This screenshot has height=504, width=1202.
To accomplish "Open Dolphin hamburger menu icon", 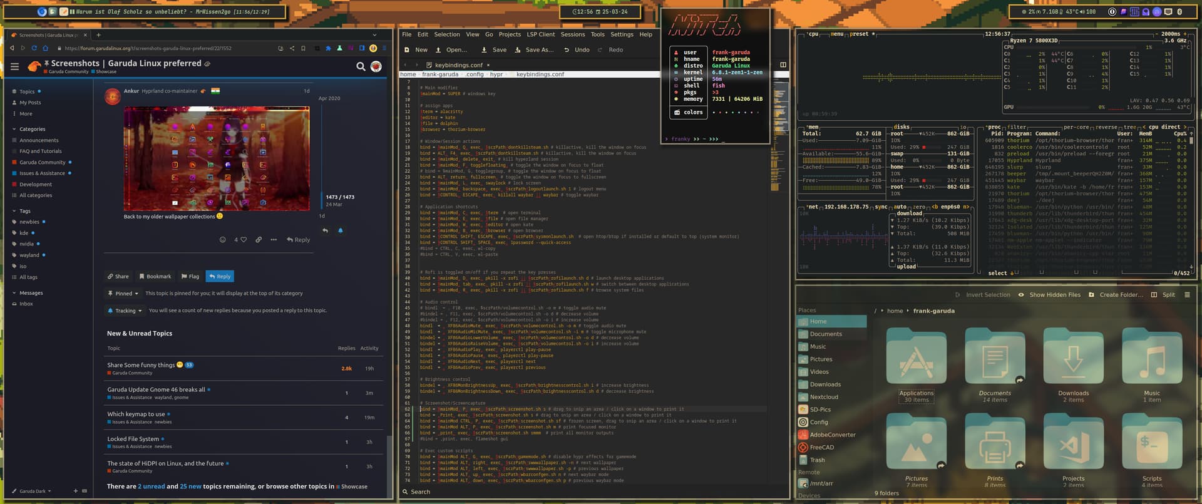I will click(x=1187, y=295).
